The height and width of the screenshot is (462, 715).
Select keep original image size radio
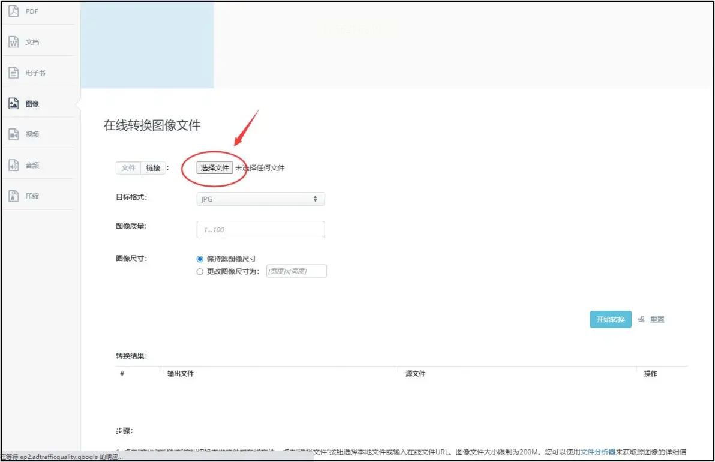click(x=200, y=259)
